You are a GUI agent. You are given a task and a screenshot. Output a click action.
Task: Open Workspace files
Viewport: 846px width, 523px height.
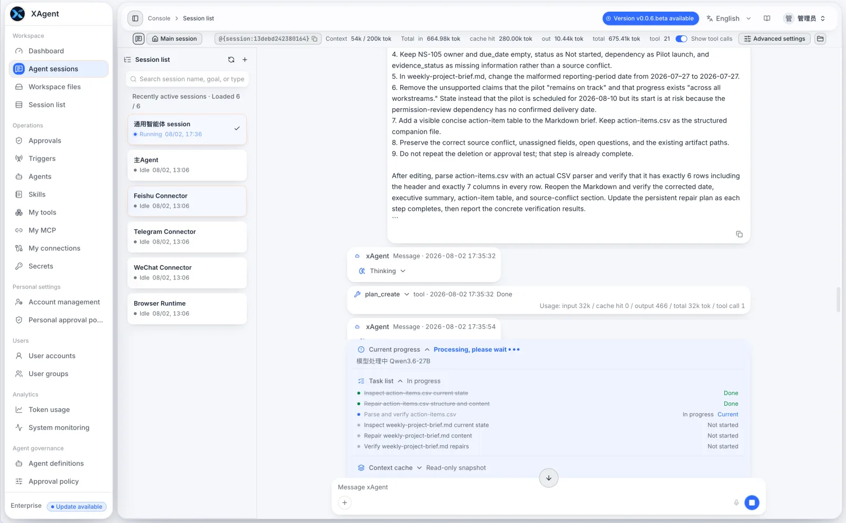coord(59,87)
